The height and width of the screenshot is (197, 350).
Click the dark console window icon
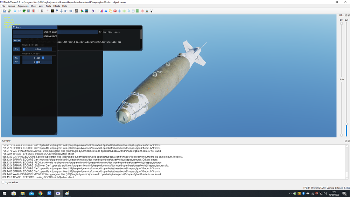pos(86,11)
